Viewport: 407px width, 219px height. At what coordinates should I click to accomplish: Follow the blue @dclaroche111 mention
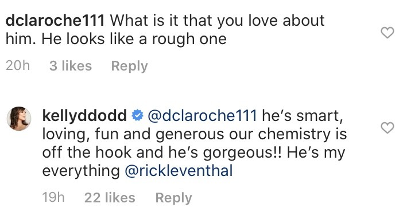pos(202,116)
